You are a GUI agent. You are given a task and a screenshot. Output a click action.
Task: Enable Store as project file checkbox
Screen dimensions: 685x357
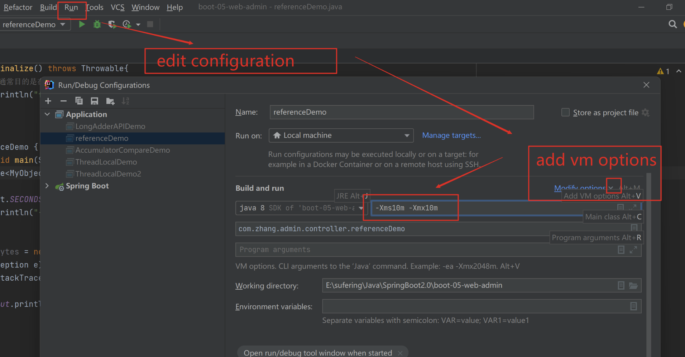tap(565, 113)
